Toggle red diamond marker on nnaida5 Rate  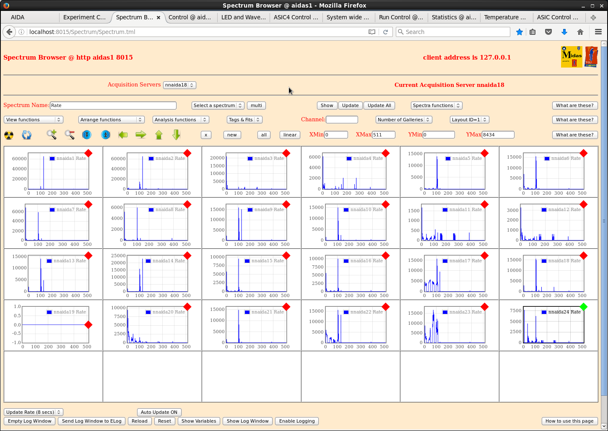pyautogui.click(x=485, y=153)
